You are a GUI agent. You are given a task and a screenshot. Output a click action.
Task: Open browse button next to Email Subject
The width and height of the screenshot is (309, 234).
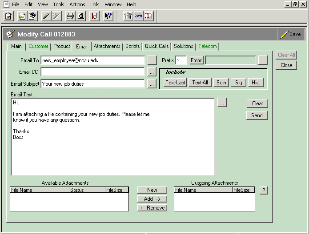[x=152, y=83]
